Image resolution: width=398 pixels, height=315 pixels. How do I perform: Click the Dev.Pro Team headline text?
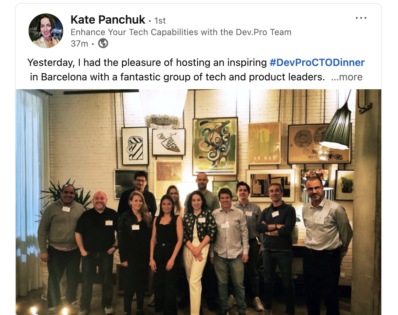(181, 32)
